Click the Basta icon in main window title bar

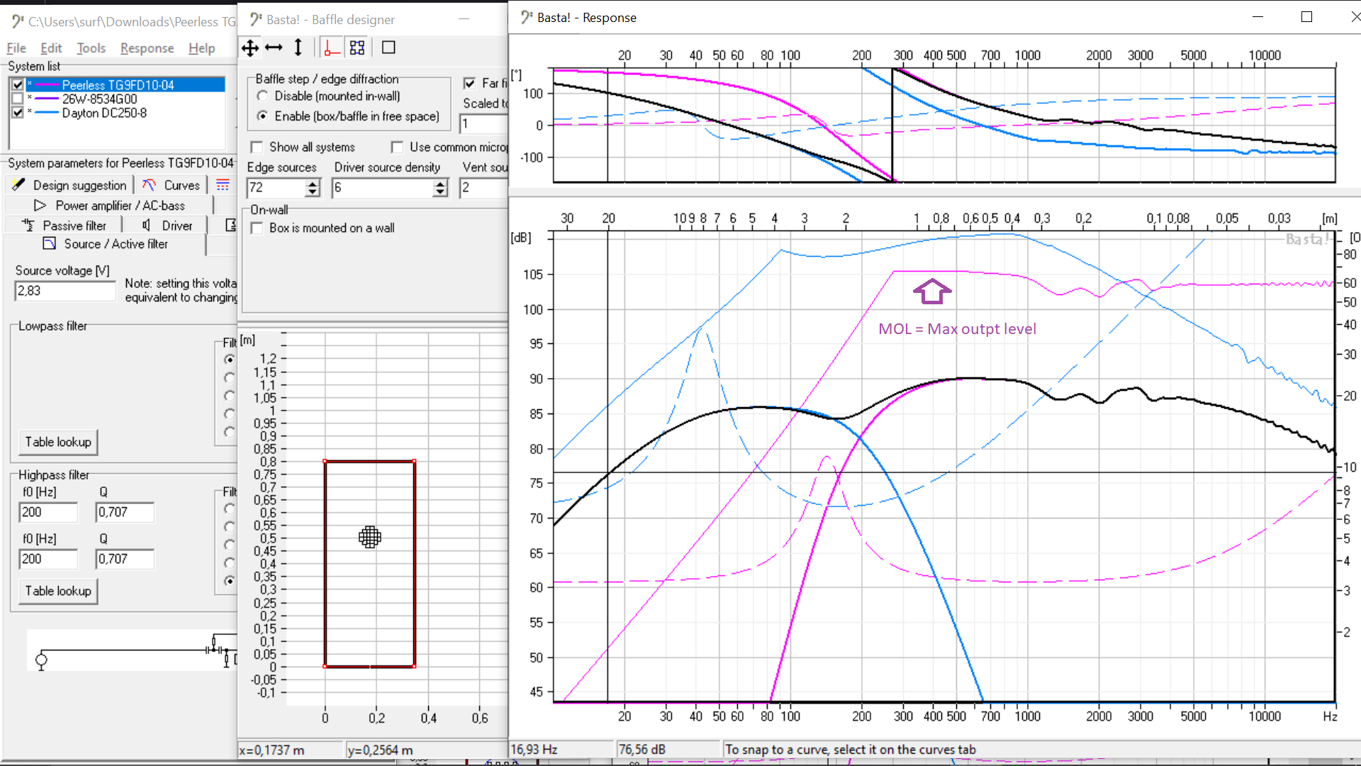pos(18,21)
